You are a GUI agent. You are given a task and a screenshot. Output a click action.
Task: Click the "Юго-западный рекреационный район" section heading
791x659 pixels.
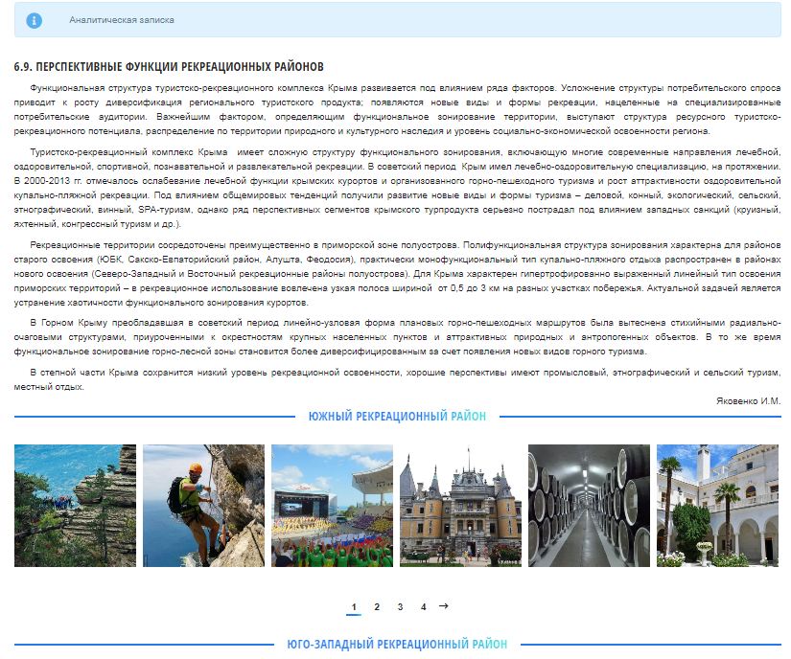pyautogui.click(x=397, y=645)
